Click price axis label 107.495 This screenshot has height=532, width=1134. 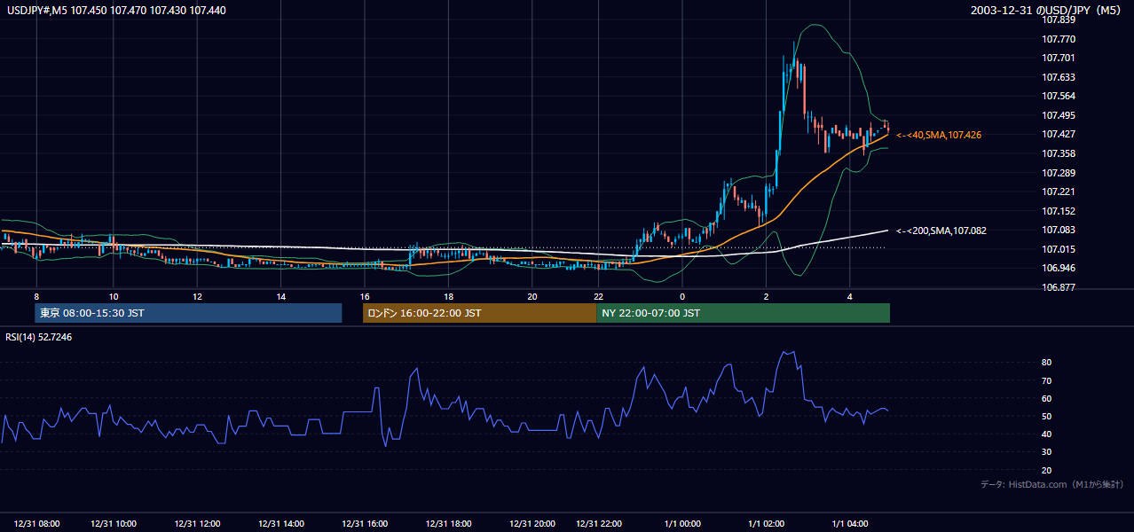click(x=1058, y=115)
